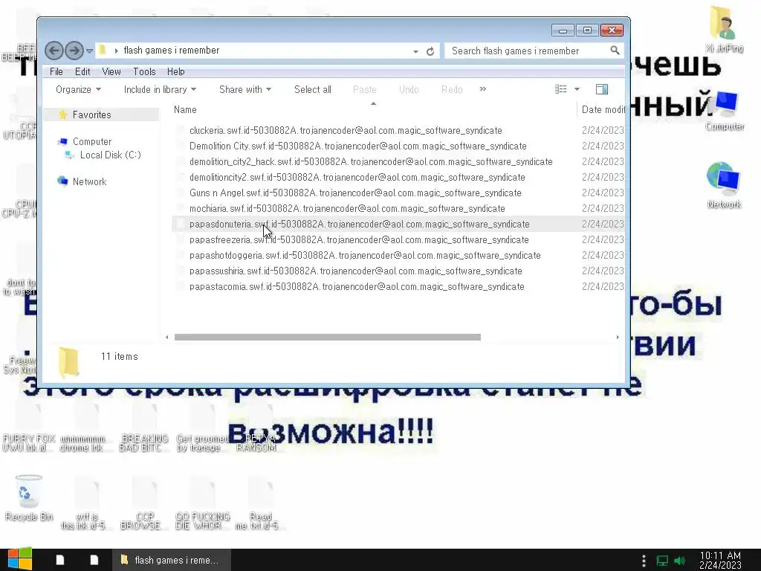Open the recent locations dropdown arrow

pos(89,51)
